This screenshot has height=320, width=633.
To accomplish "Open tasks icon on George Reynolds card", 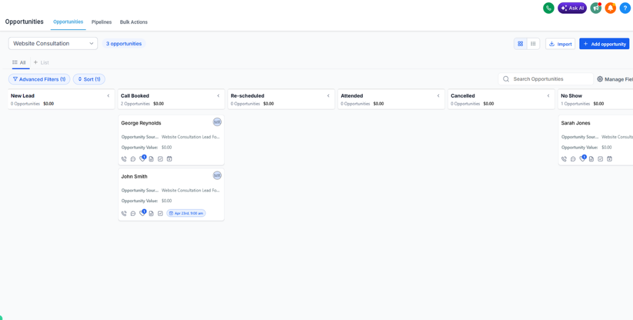I will (x=160, y=159).
